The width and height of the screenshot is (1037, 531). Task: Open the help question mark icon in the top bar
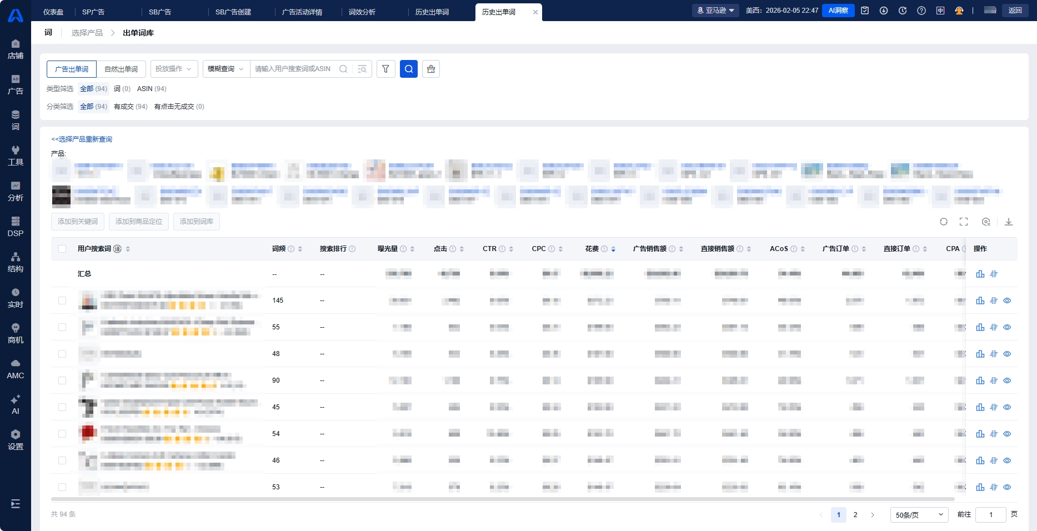click(x=921, y=11)
